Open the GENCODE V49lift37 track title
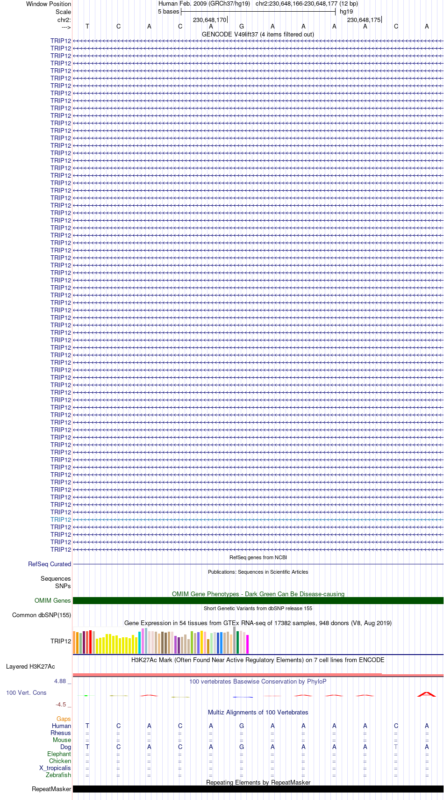Screen dimensions: 444x800 (x=258, y=35)
